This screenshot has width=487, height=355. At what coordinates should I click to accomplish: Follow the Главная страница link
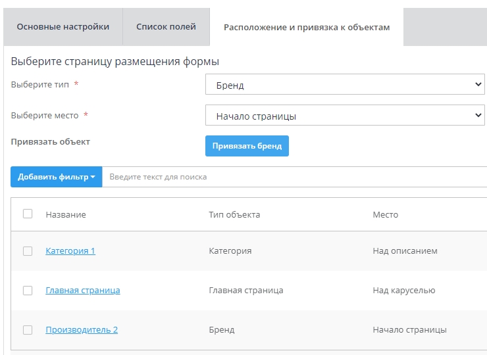click(83, 291)
